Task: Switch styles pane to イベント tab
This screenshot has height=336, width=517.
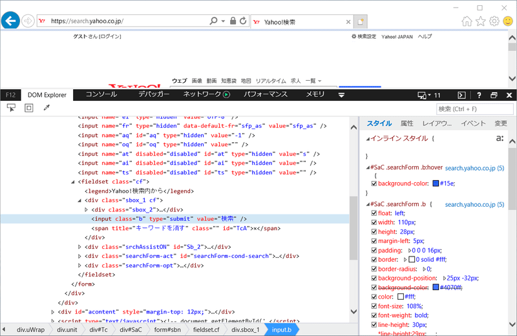Action: 473,123
